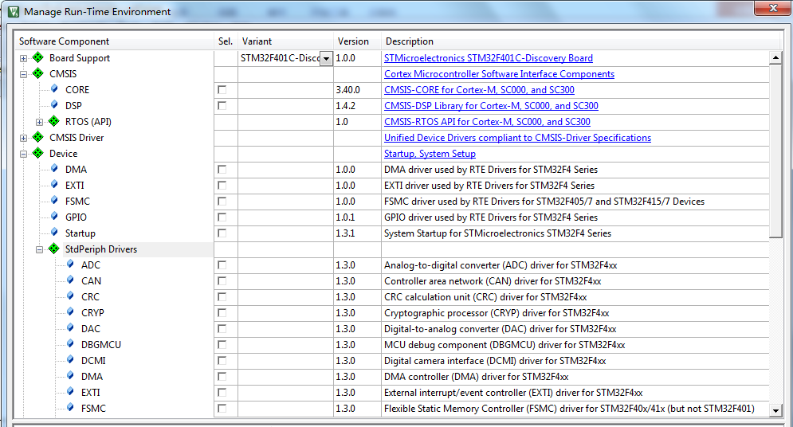The height and width of the screenshot is (427, 793).
Task: Check the CRYP driver checkbox
Action: point(222,313)
